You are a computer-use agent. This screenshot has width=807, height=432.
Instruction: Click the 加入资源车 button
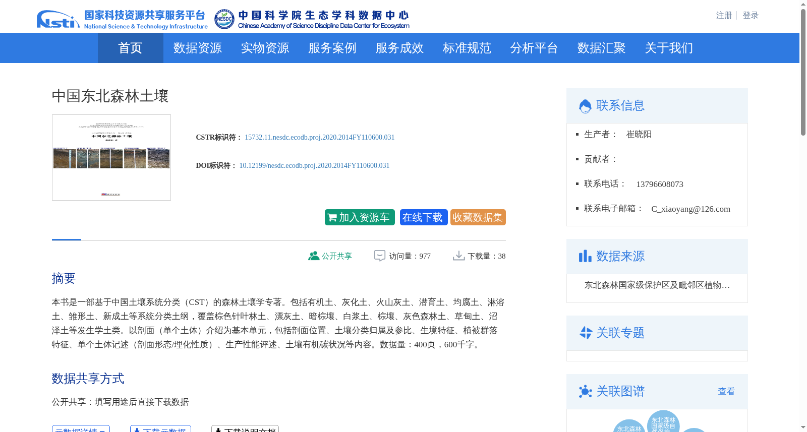(360, 217)
